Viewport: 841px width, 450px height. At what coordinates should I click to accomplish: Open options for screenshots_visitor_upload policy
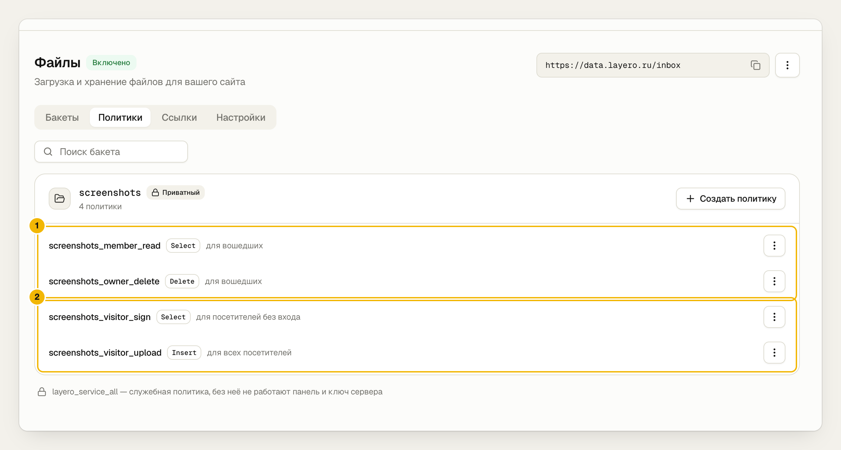point(774,353)
